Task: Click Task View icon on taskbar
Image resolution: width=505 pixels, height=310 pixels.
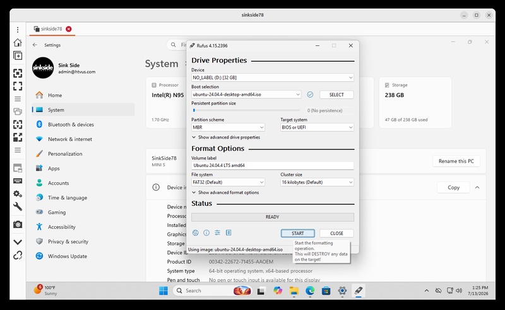Action: [x=261, y=290]
